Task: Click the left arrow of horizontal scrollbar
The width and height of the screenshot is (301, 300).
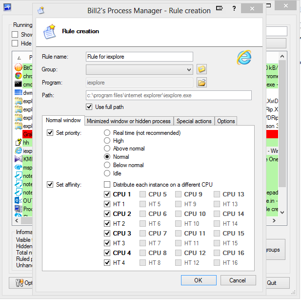Action: click(17, 220)
